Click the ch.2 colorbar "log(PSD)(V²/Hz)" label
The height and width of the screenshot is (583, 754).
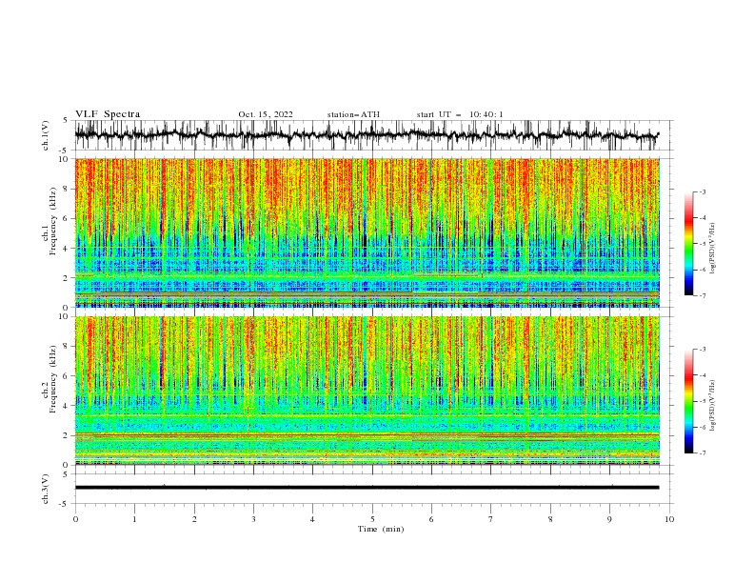[x=712, y=406]
